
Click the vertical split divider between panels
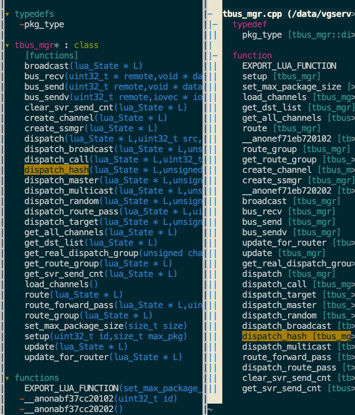point(205,208)
